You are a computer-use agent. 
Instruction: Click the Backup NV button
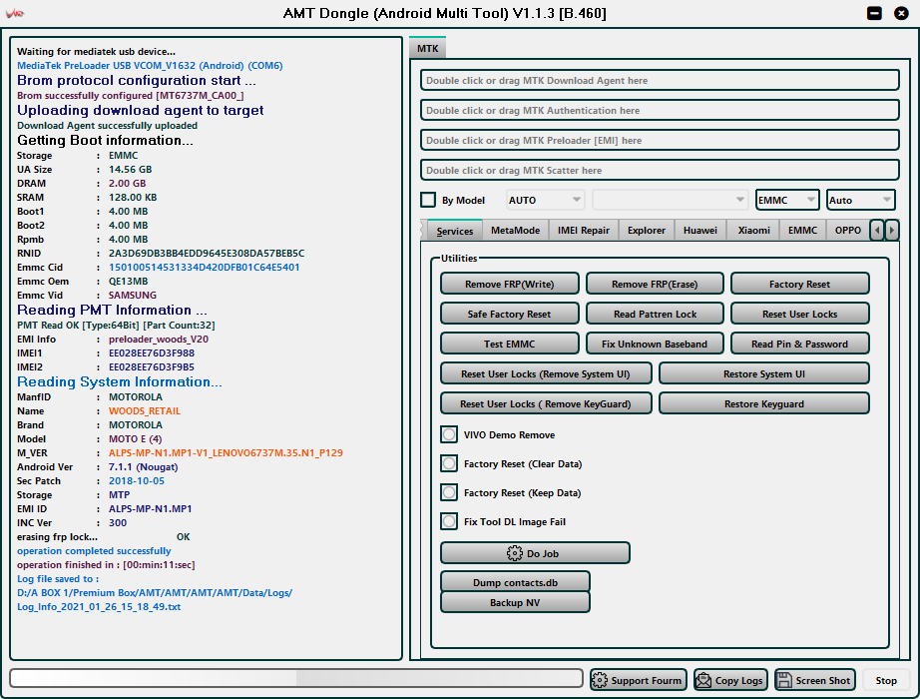coord(515,603)
